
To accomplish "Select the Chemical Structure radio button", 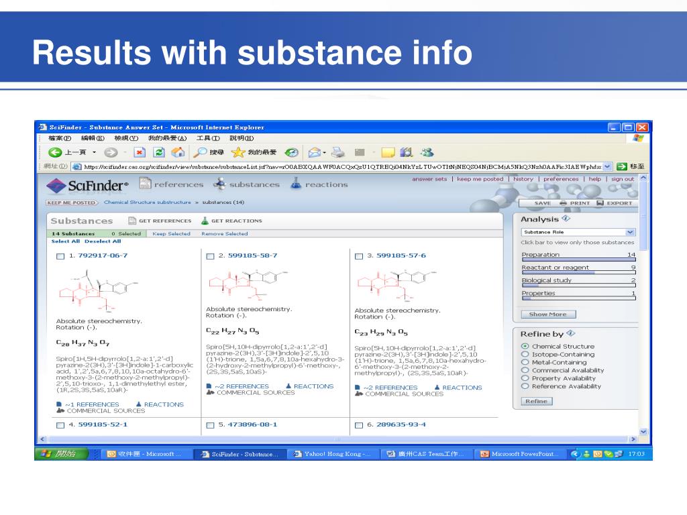I will click(525, 346).
